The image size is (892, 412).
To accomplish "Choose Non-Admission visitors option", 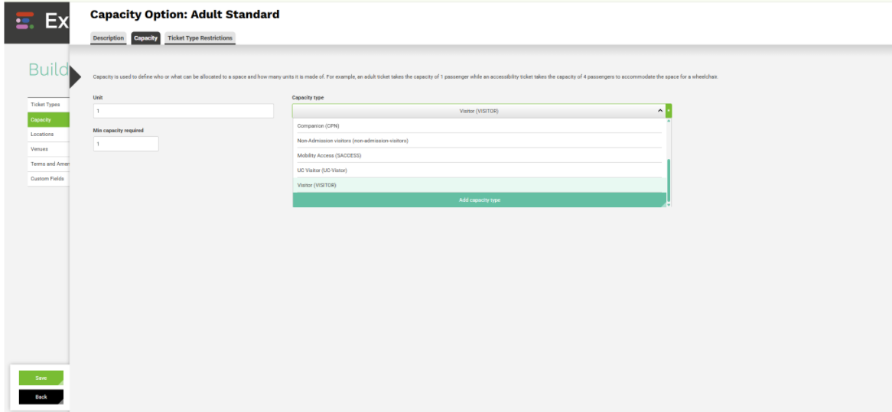I will tap(477, 141).
